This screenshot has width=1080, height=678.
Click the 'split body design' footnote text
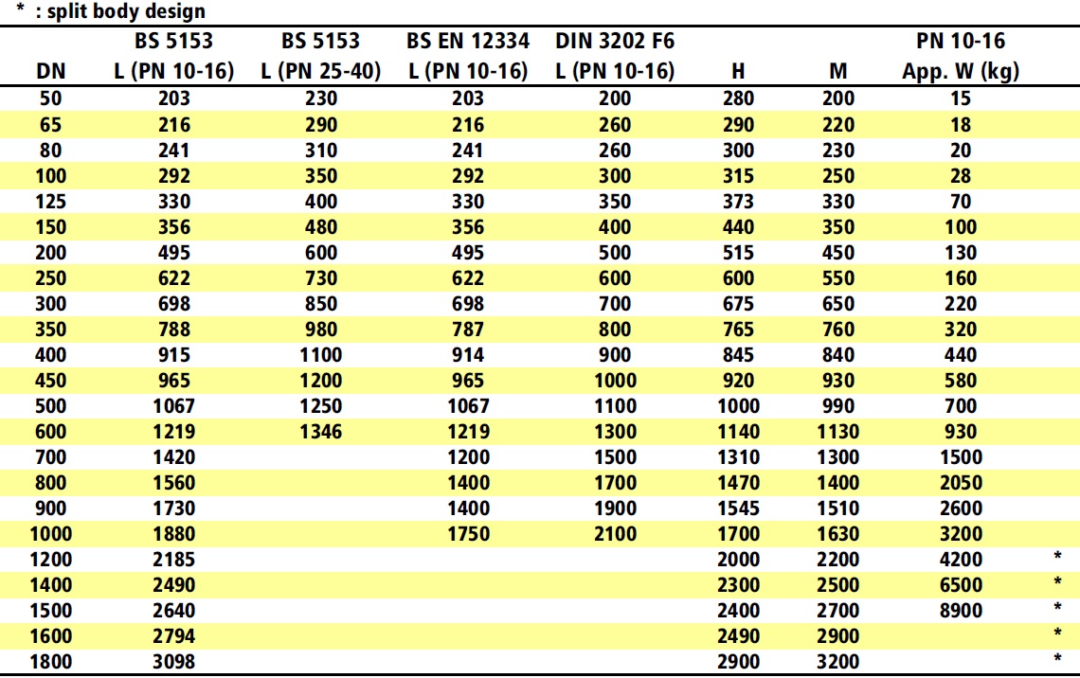pos(126,11)
